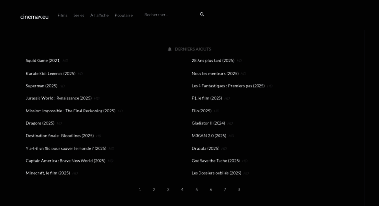Screen dimensions: 379x206
Task: Open the cinemay.eu home logo
Action: pos(35,17)
